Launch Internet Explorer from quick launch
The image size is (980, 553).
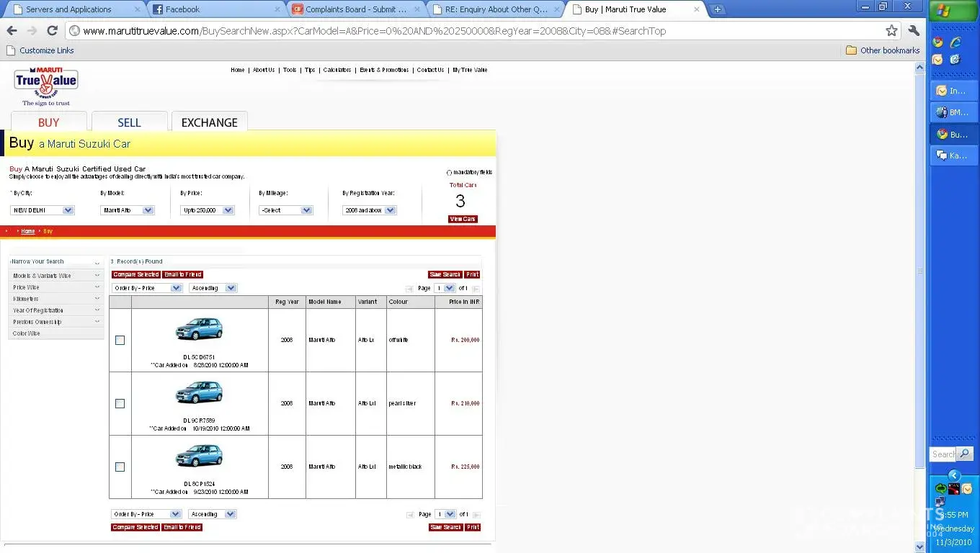pos(955,42)
